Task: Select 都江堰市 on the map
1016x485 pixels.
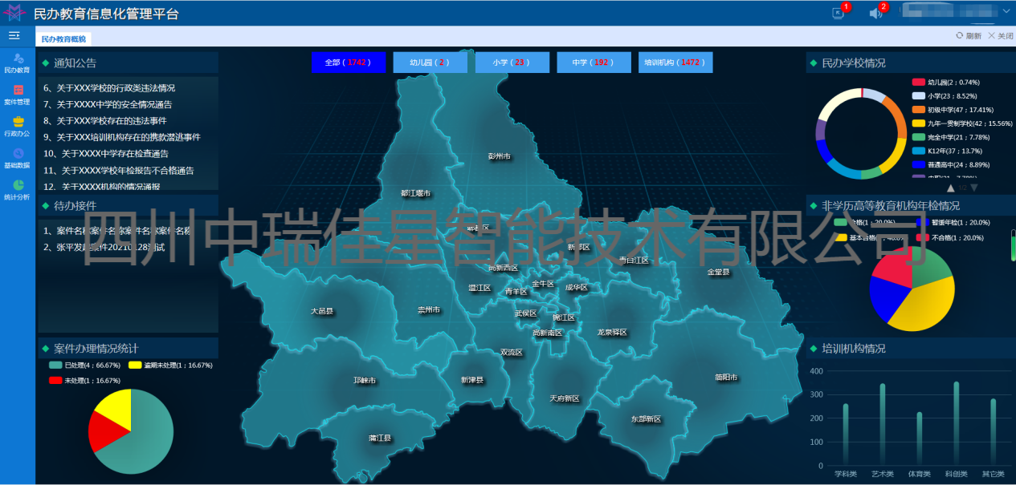Action: click(x=416, y=192)
